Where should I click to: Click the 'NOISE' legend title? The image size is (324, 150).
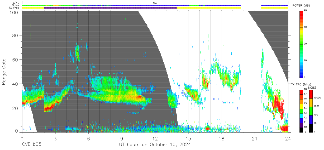pyautogui.click(x=312, y=88)
